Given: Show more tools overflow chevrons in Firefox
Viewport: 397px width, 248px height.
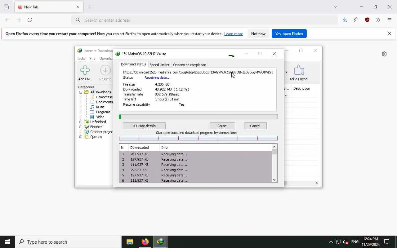Looking at the screenshot, I should (378, 20).
